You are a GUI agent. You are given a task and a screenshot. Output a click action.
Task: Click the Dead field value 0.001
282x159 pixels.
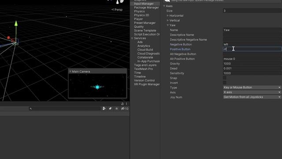(252, 68)
